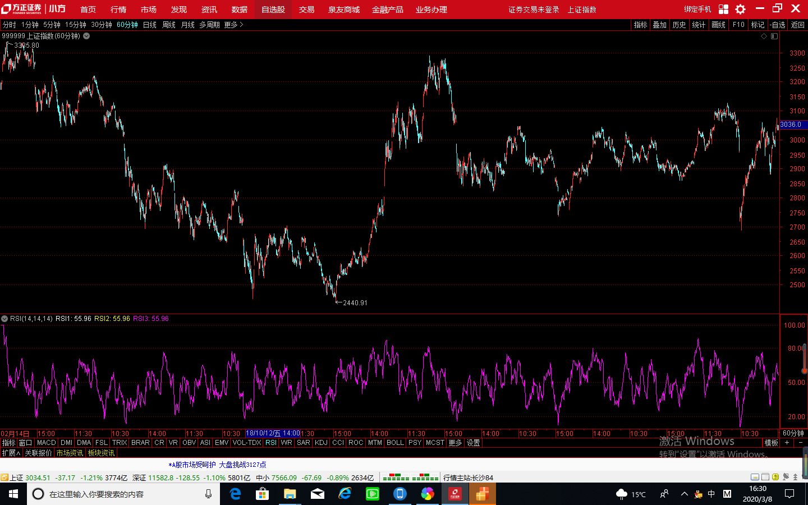Image resolution: width=808 pixels, height=505 pixels.
Task: Open the 模板 template menu
Action: [x=771, y=443]
